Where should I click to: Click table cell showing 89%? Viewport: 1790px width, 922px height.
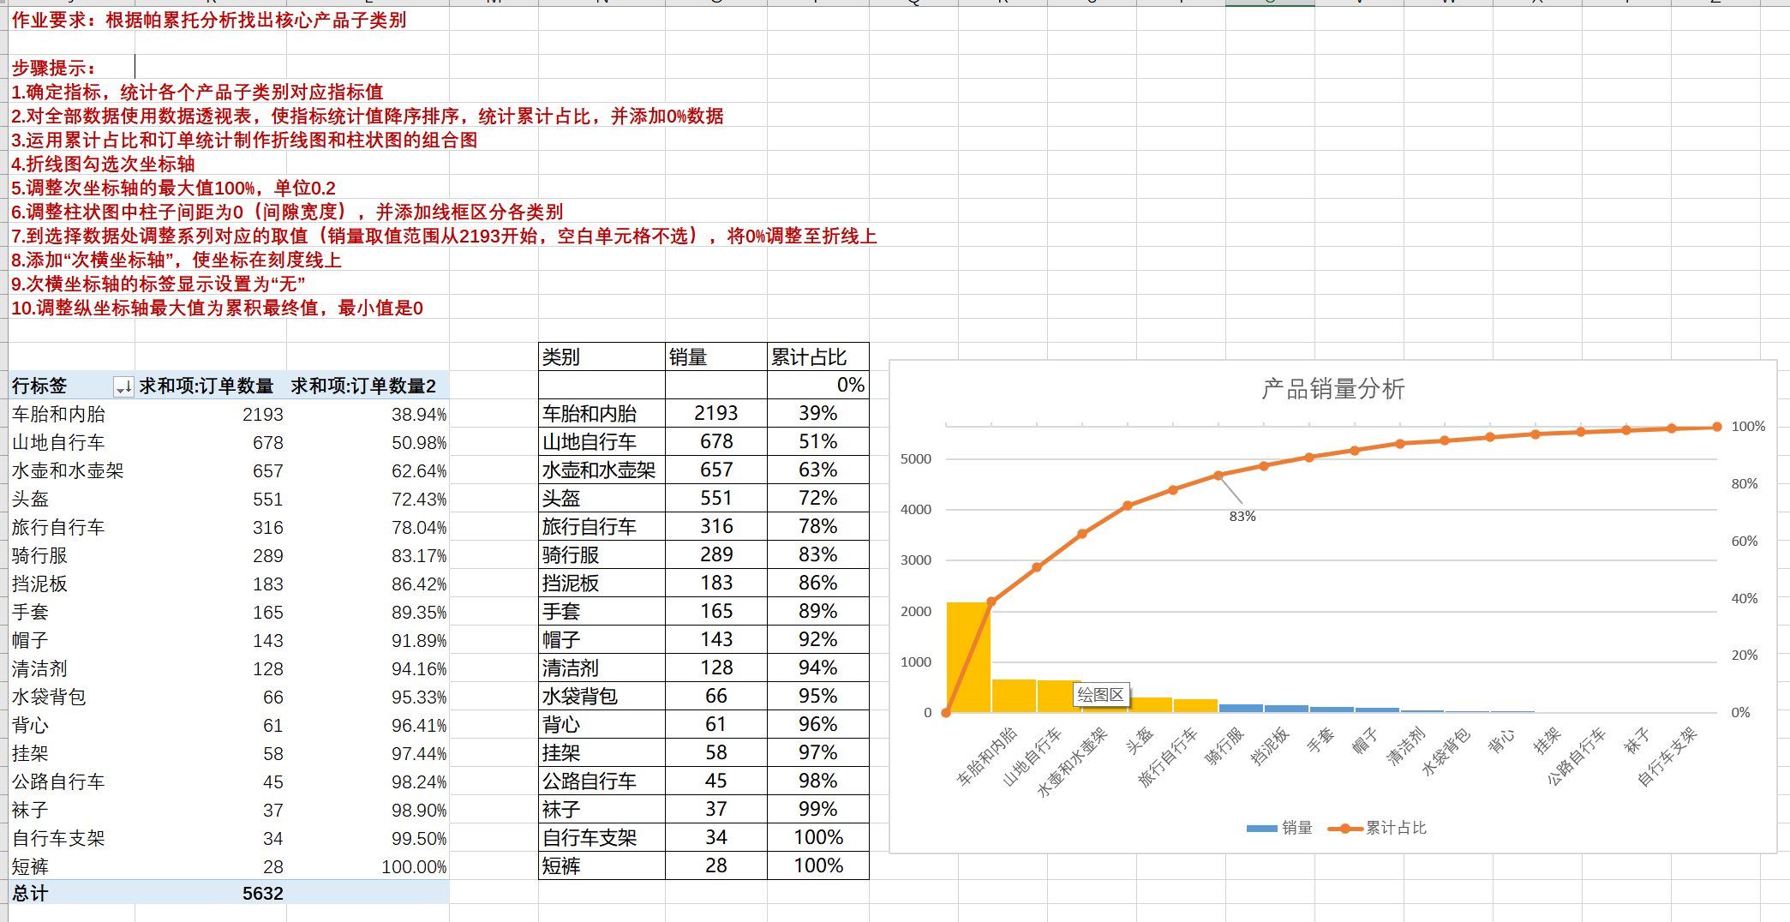[x=818, y=611]
